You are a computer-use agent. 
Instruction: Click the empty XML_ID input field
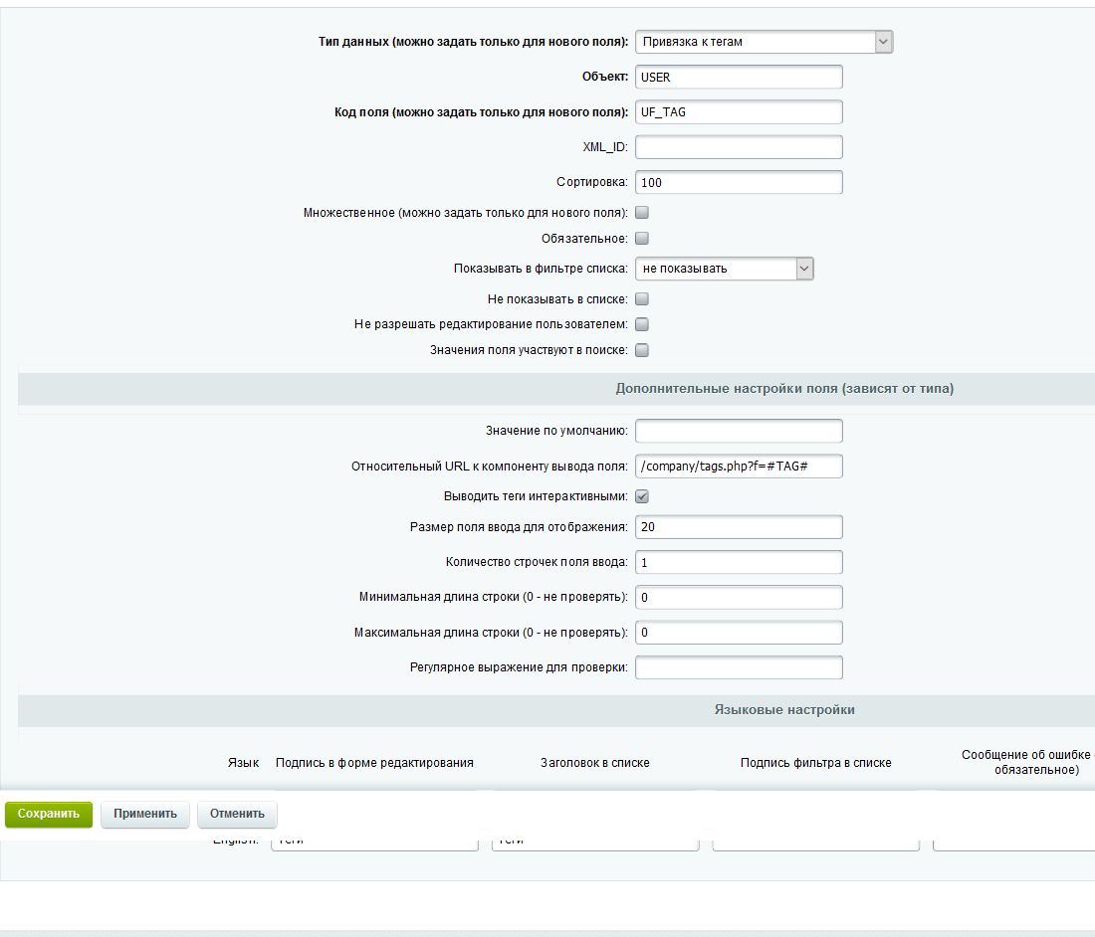pyautogui.click(x=739, y=147)
